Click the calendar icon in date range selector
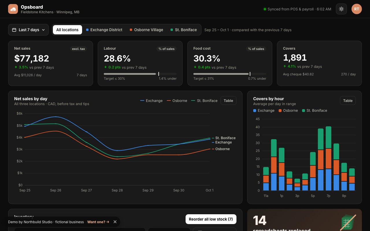 pos(14,30)
